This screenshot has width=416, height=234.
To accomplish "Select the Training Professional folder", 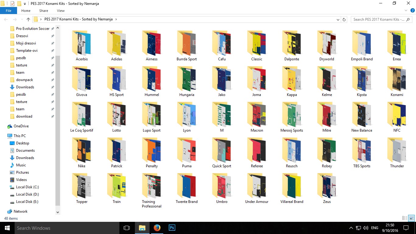I will (152, 190).
